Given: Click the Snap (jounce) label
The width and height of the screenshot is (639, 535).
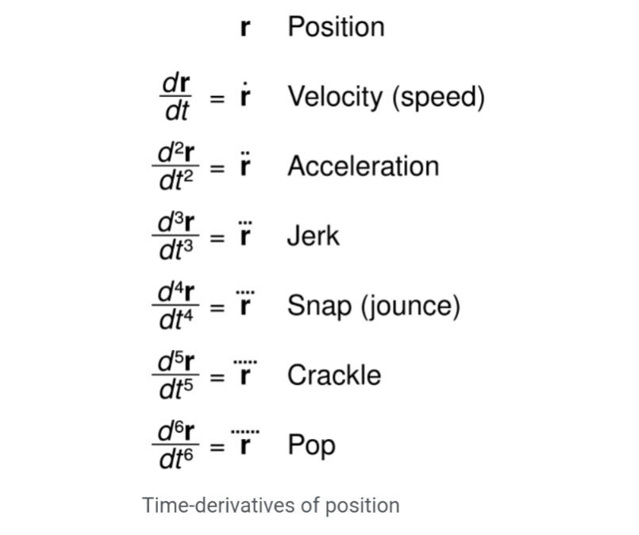Looking at the screenshot, I should tap(374, 306).
